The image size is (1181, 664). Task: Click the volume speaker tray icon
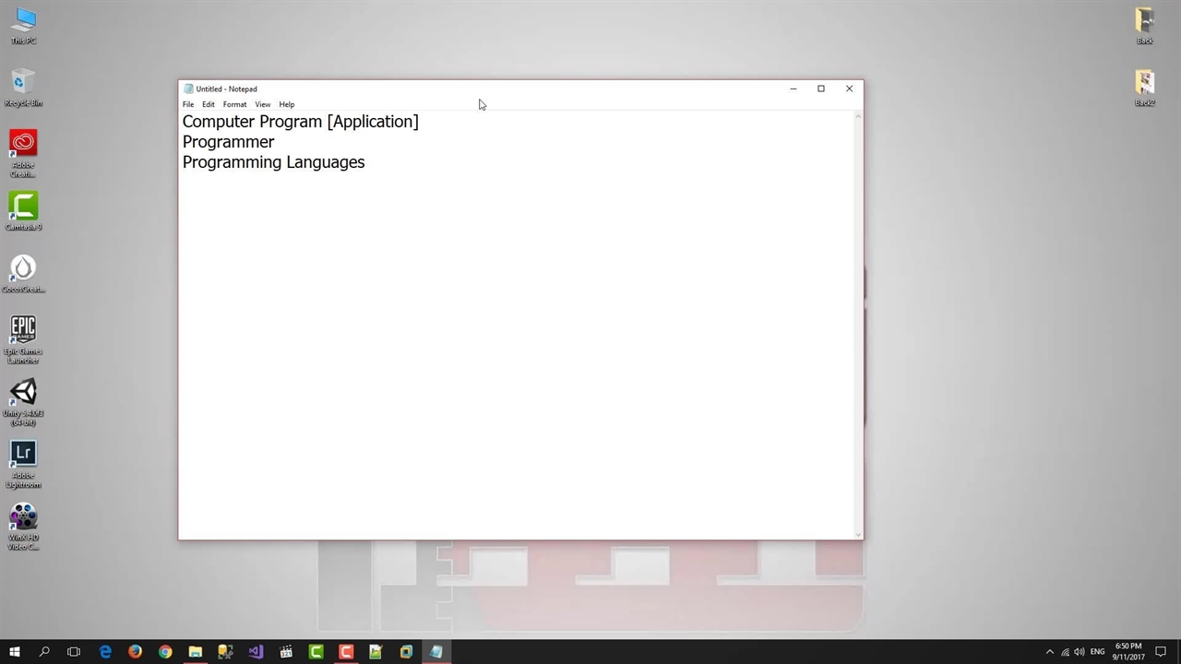tap(1080, 652)
